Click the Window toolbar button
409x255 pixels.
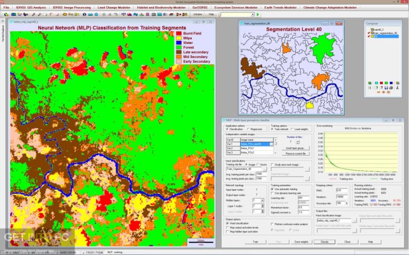[x=198, y=14]
